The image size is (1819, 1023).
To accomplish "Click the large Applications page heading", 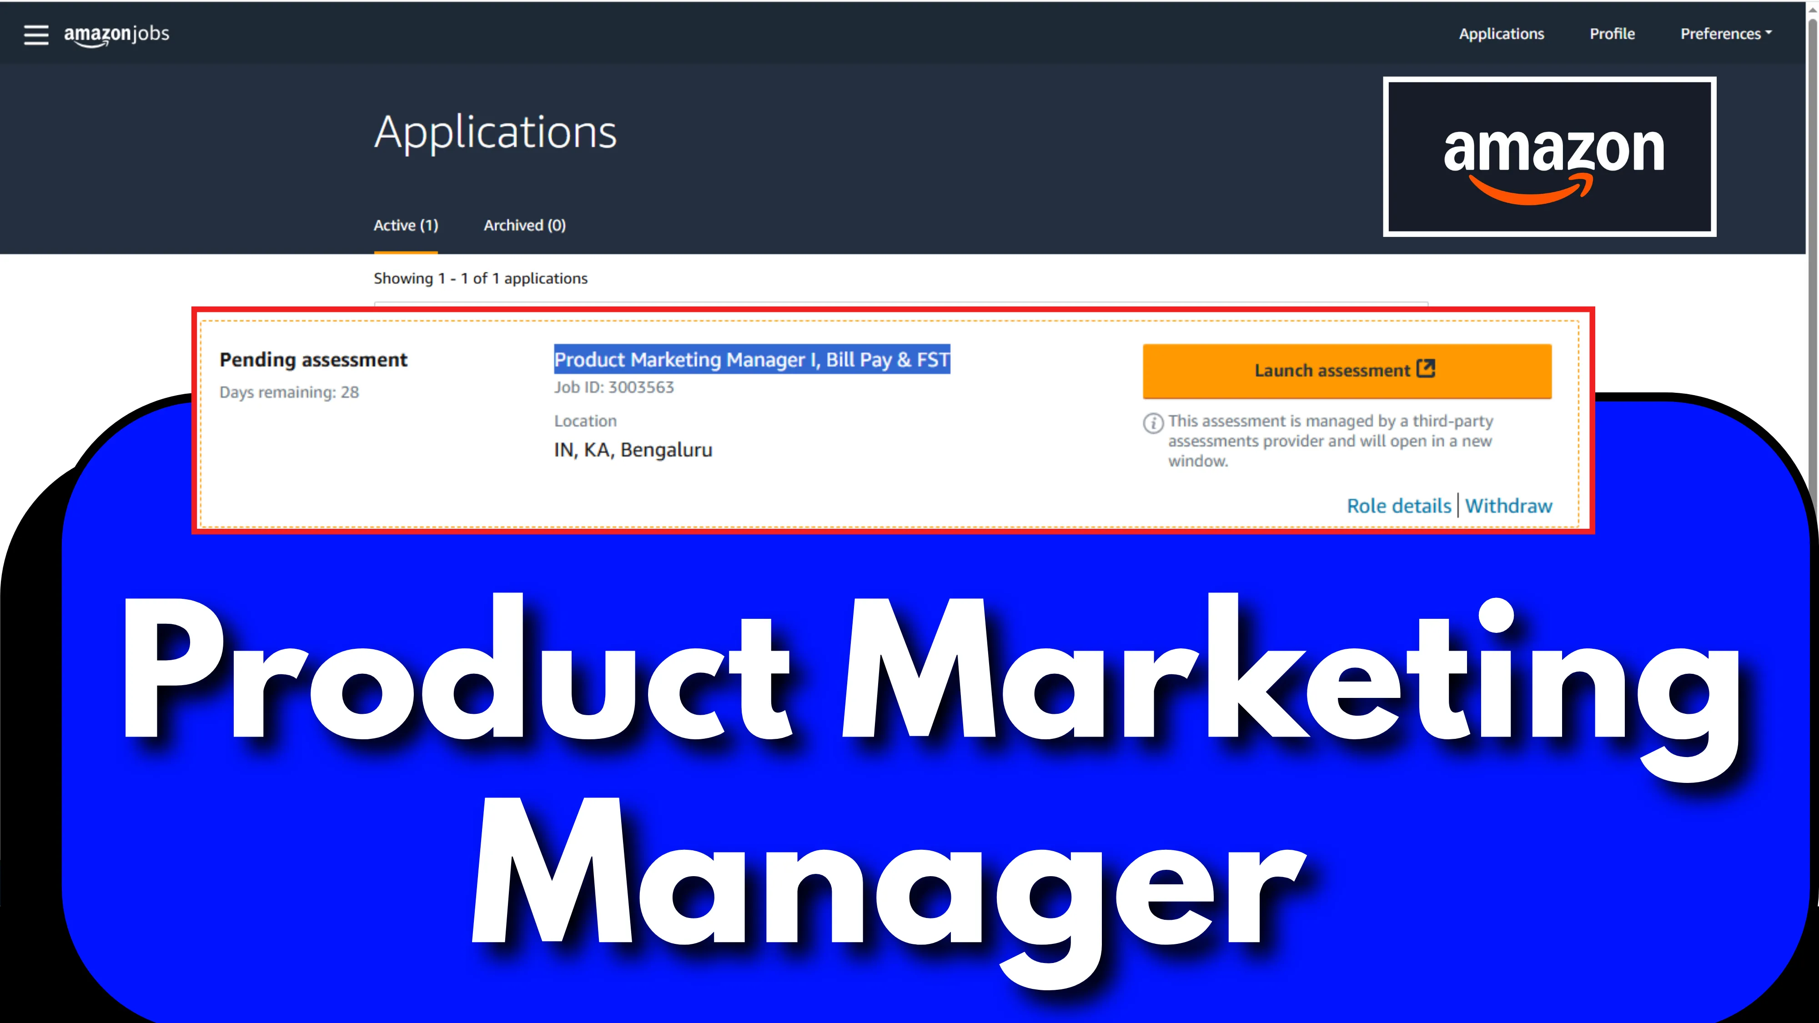I will point(495,132).
